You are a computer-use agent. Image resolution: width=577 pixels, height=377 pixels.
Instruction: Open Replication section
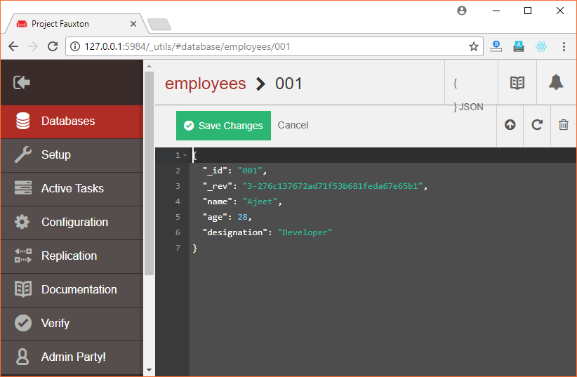click(72, 256)
